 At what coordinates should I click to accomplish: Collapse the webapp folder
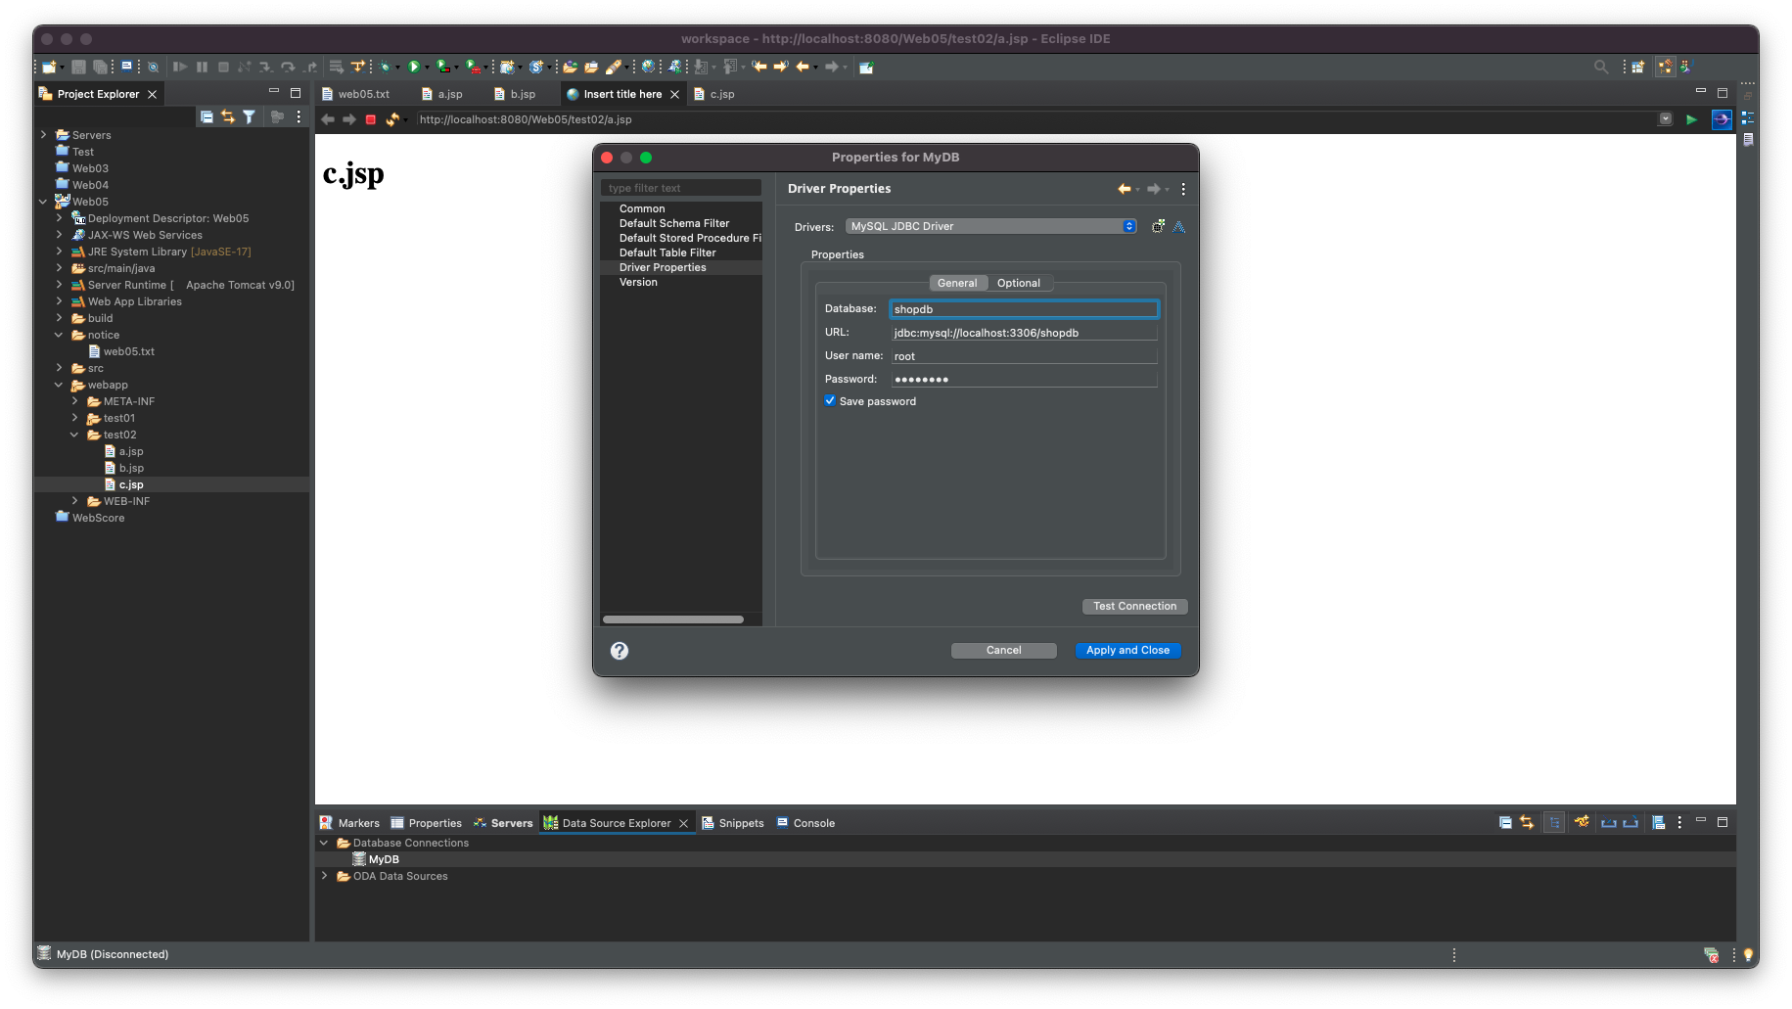point(59,385)
